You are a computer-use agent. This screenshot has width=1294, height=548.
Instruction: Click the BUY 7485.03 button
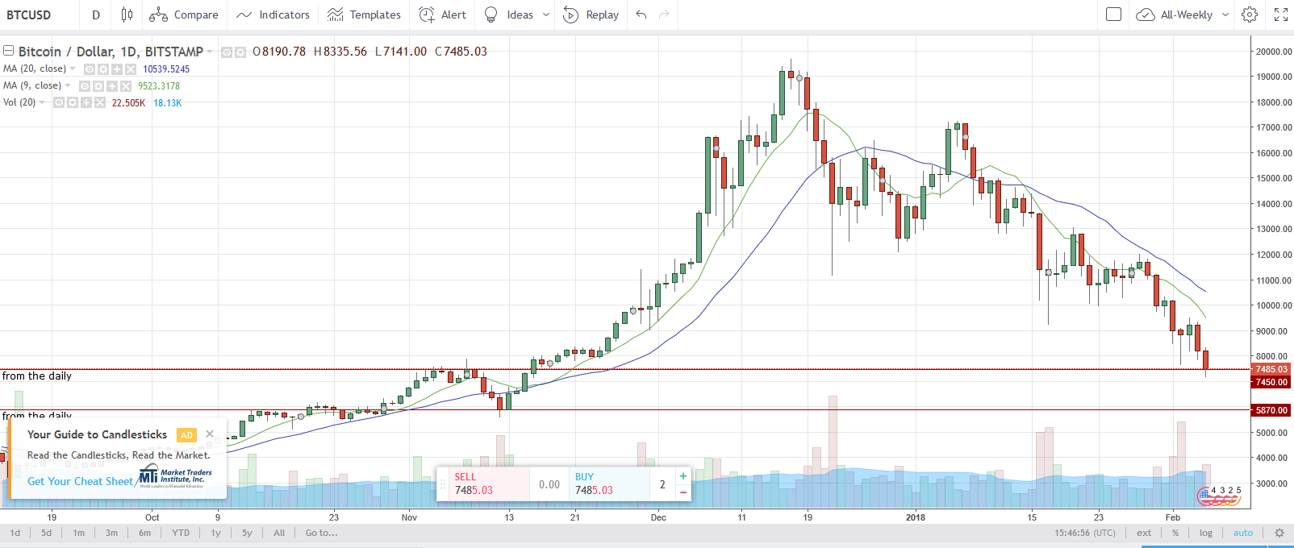coord(608,484)
